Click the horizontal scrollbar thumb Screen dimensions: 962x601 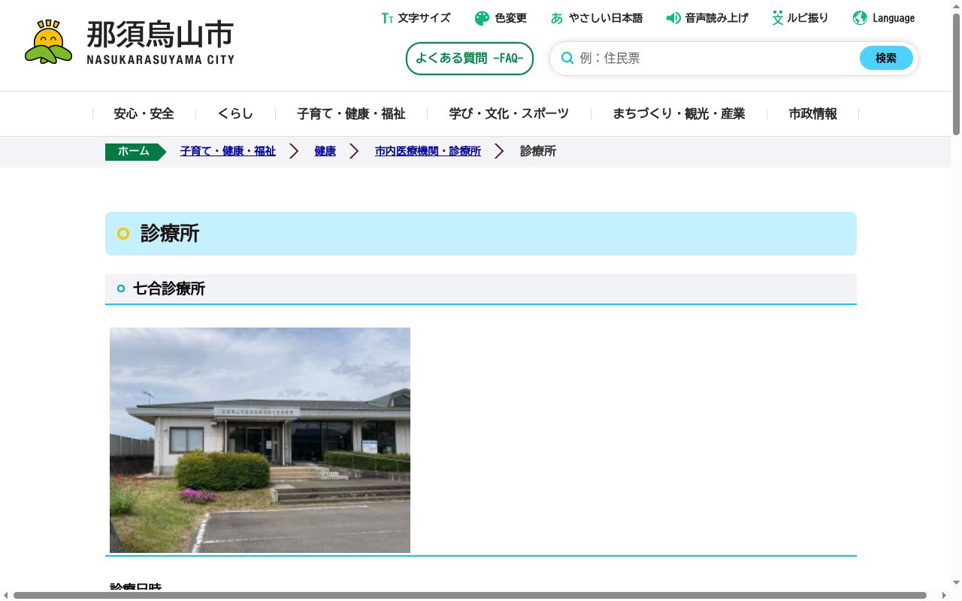tap(470, 596)
